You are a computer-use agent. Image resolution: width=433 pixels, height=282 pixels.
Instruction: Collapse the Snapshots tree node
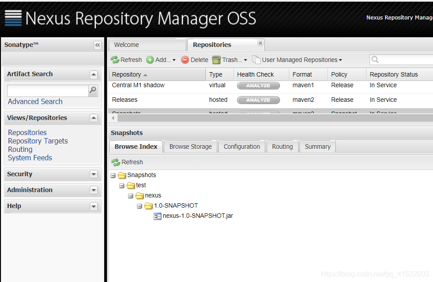113,176
